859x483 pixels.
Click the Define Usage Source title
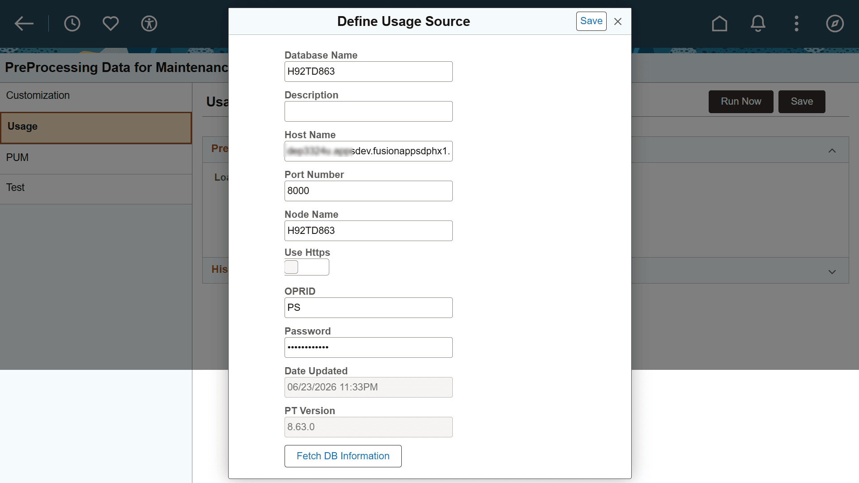pyautogui.click(x=403, y=21)
